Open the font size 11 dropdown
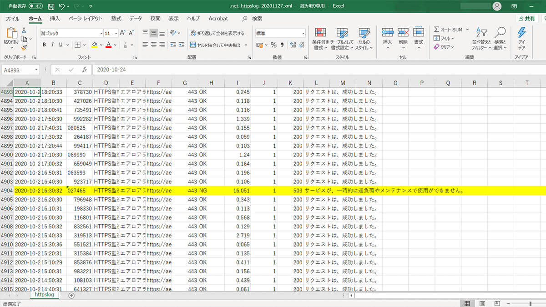Viewport: 546px width, 307px height. coord(116,33)
